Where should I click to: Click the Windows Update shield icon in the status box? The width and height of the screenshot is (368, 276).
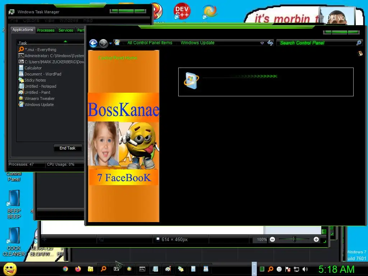point(191,80)
